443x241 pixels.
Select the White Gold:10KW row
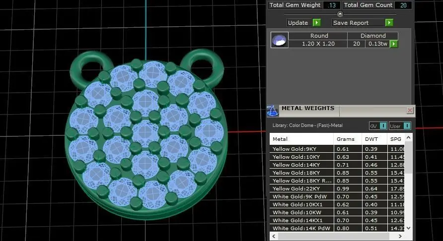click(x=337, y=212)
